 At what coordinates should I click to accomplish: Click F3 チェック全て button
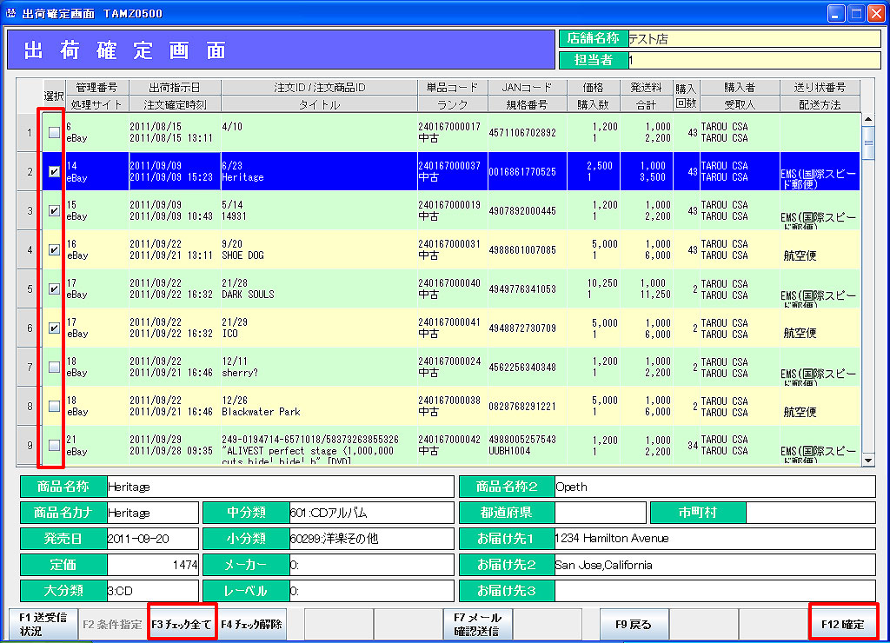pos(183,624)
